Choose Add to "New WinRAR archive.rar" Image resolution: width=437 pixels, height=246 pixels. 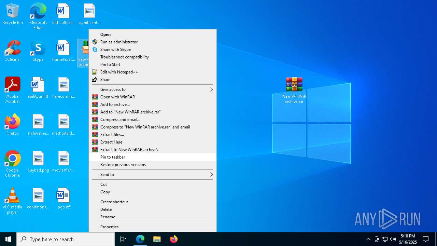tap(153, 112)
